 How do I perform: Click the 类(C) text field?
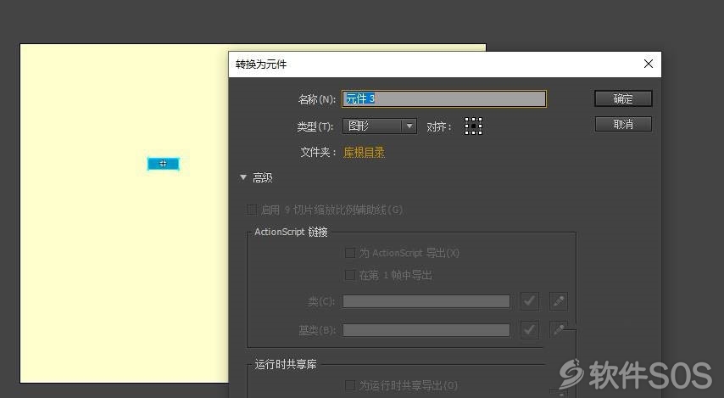point(426,301)
